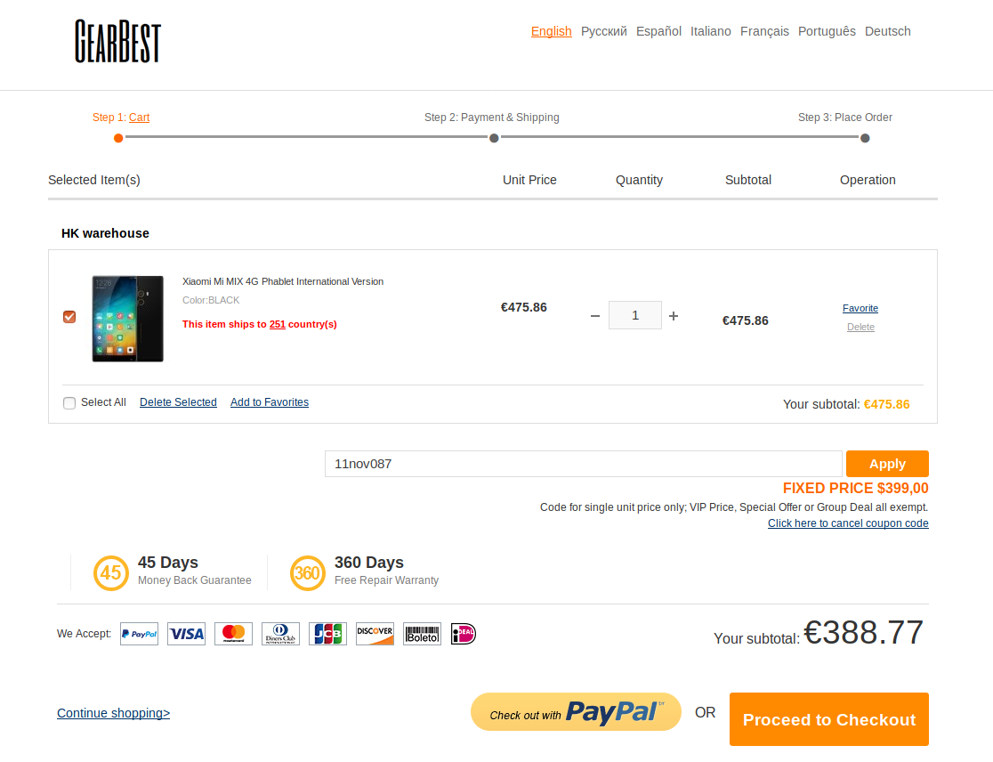Click the Discover card icon

point(375,634)
